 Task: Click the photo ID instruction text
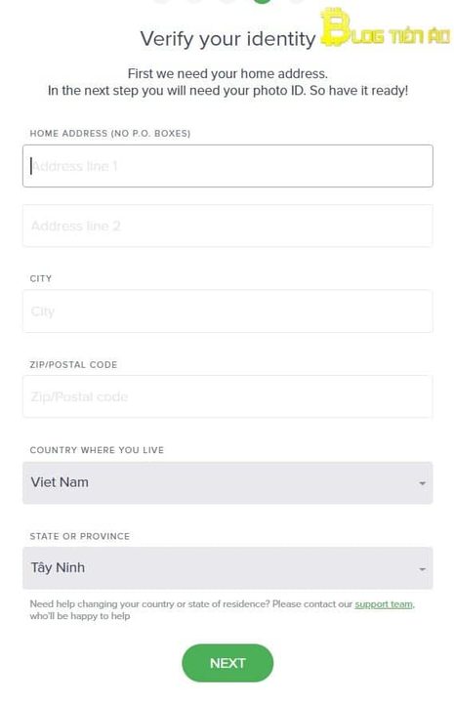[x=227, y=91]
